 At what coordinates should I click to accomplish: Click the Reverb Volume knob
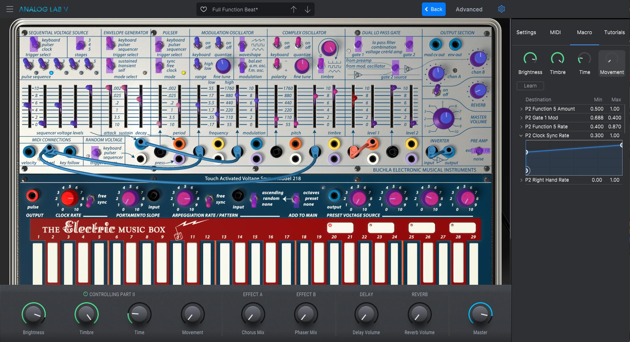tap(419, 315)
